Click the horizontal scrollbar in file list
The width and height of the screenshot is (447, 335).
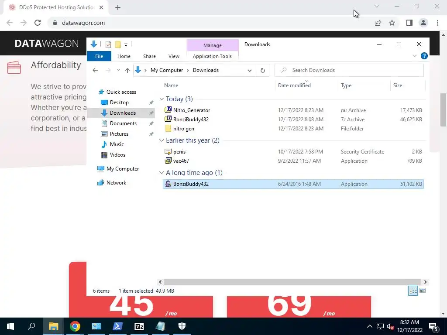click(292, 282)
